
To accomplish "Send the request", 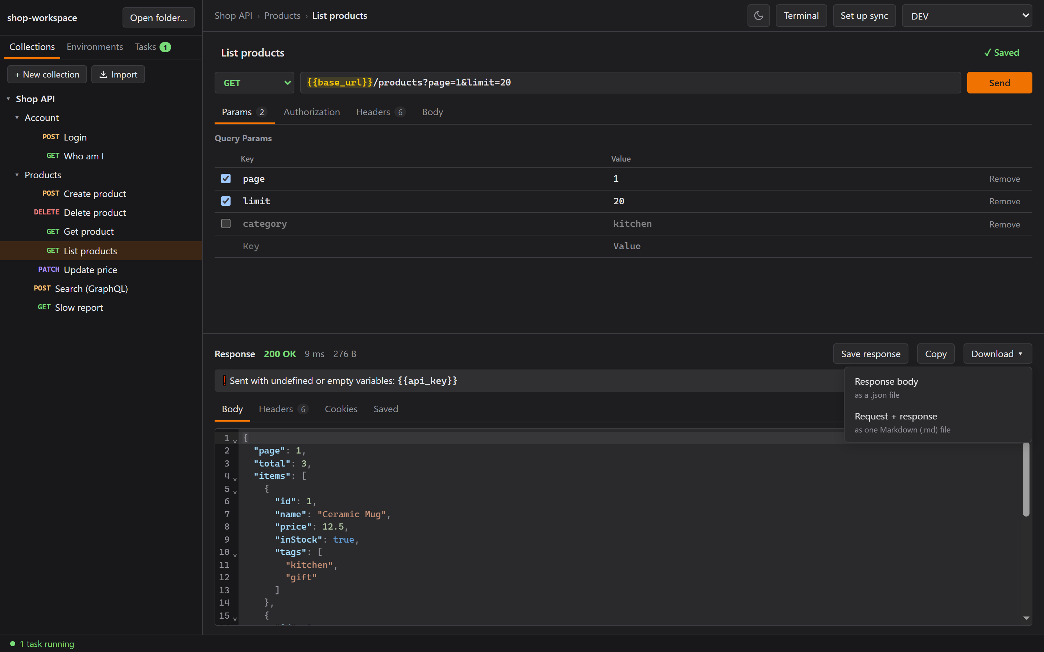I will [999, 83].
